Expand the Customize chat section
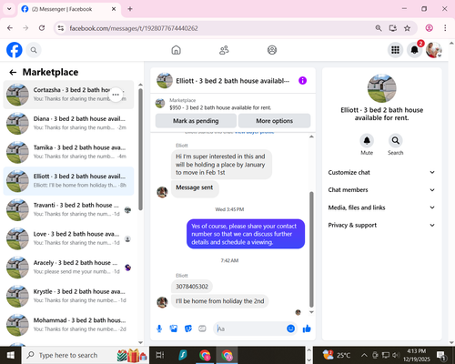This screenshot has width=455, height=364. point(381,172)
